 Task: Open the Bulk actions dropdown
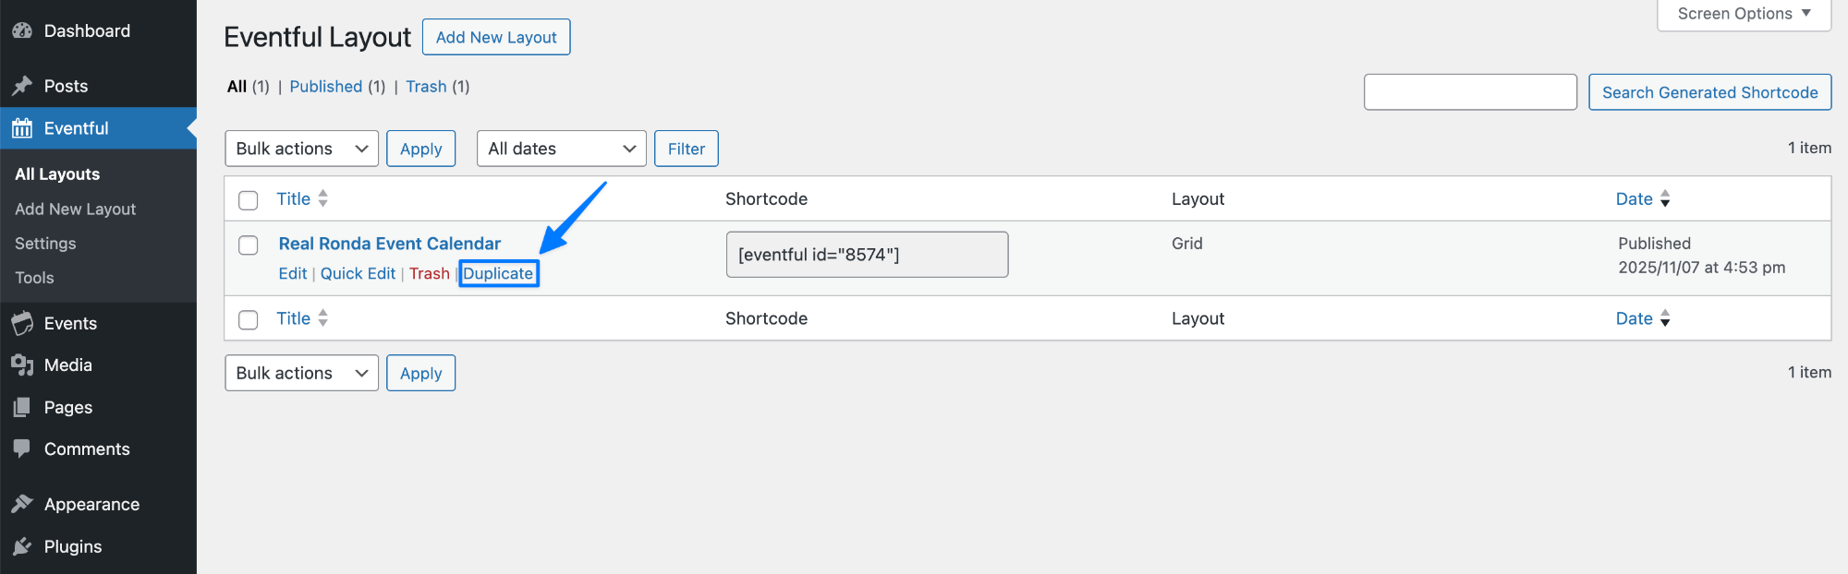(x=301, y=148)
